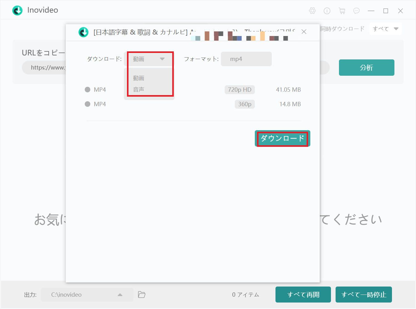Minimize the Inovideo window
The image size is (416, 309).
click(x=371, y=11)
